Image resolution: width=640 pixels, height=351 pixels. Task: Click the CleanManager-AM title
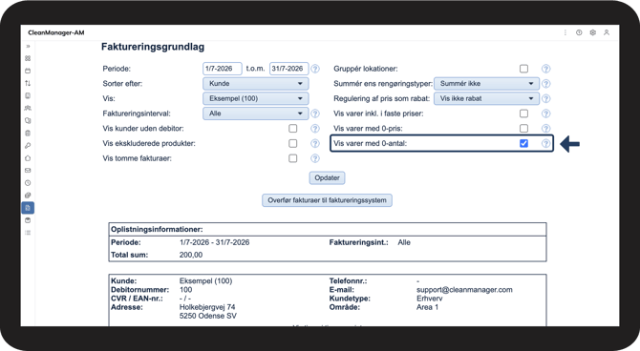(56, 32)
